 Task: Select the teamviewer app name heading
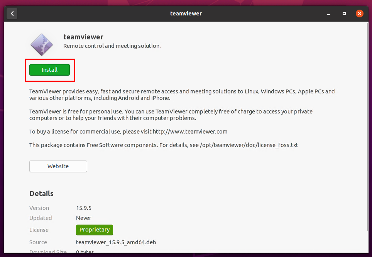click(x=83, y=37)
